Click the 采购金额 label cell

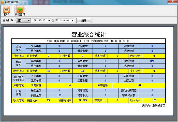129,46
